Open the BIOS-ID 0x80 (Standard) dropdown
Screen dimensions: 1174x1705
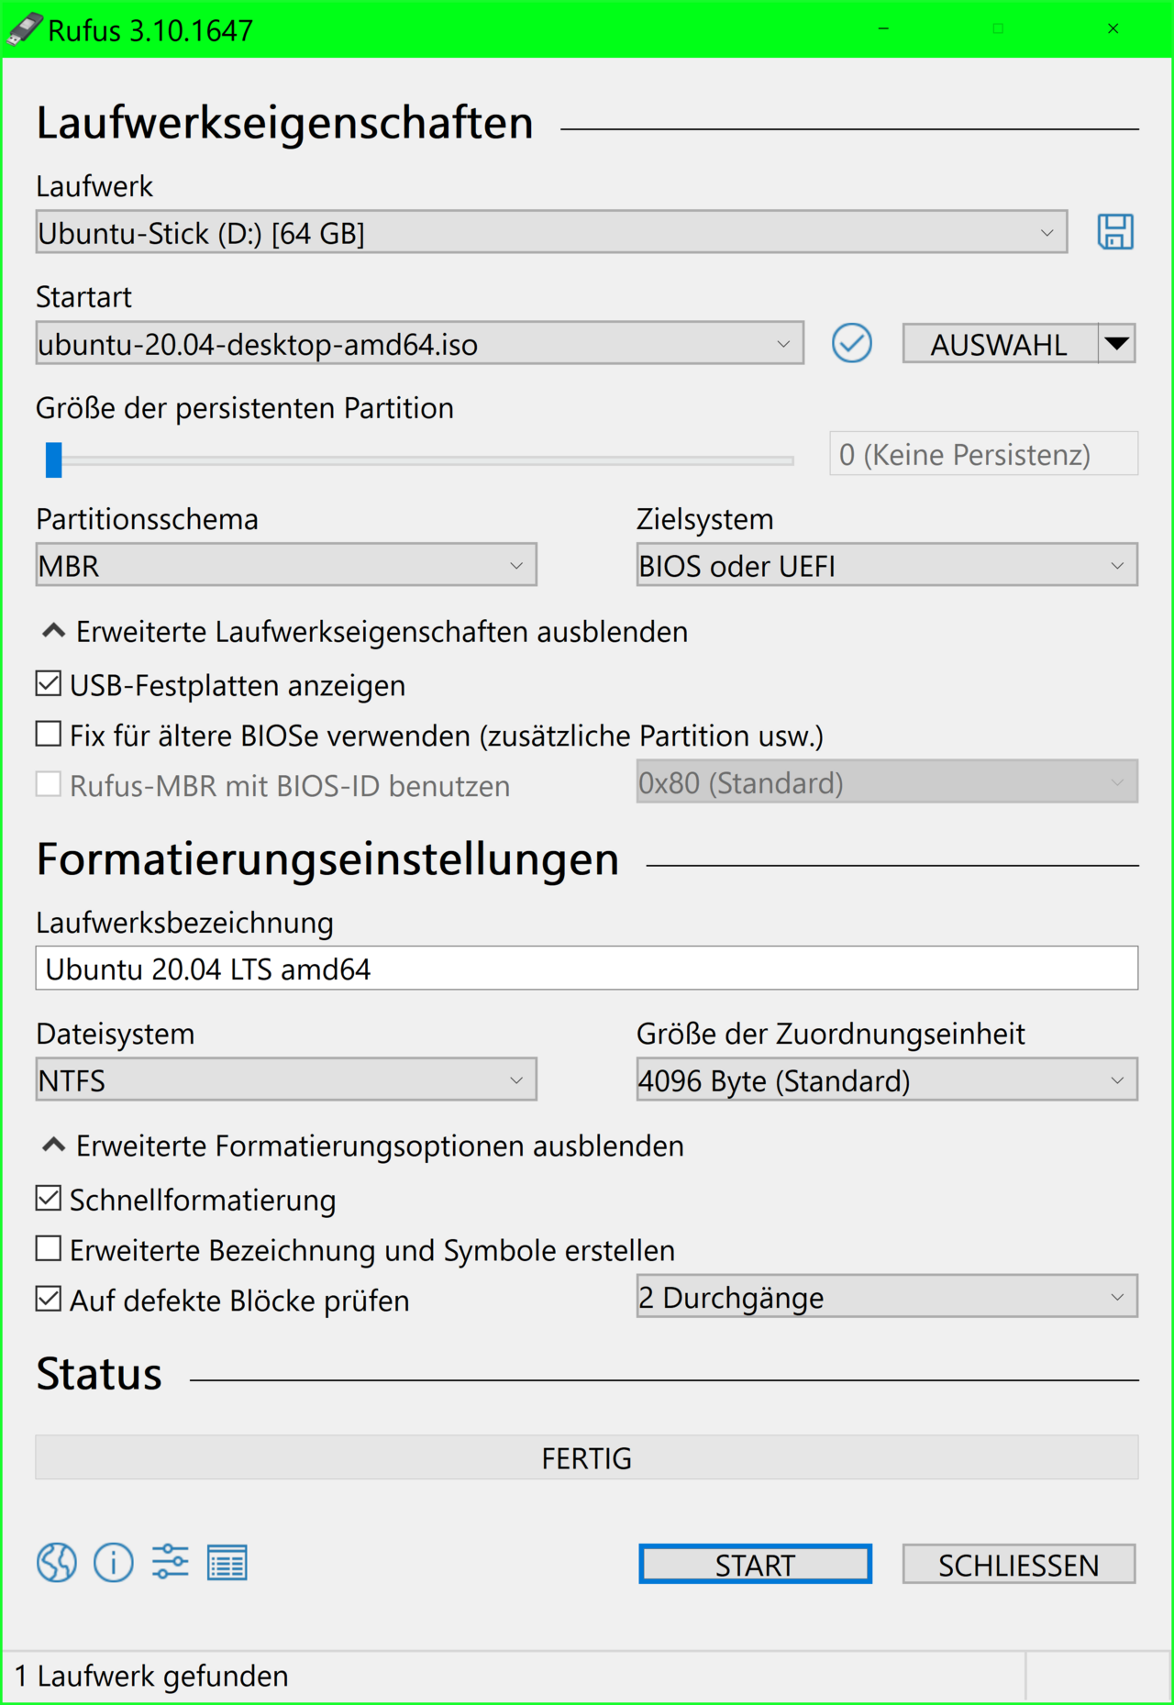click(x=887, y=782)
